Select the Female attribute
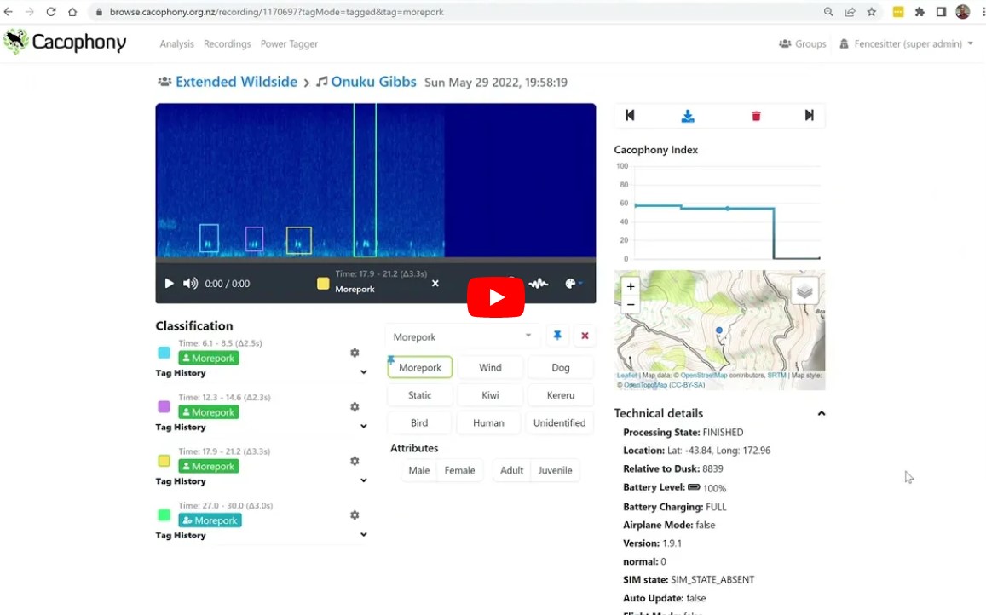The height and width of the screenshot is (615, 986). click(459, 470)
